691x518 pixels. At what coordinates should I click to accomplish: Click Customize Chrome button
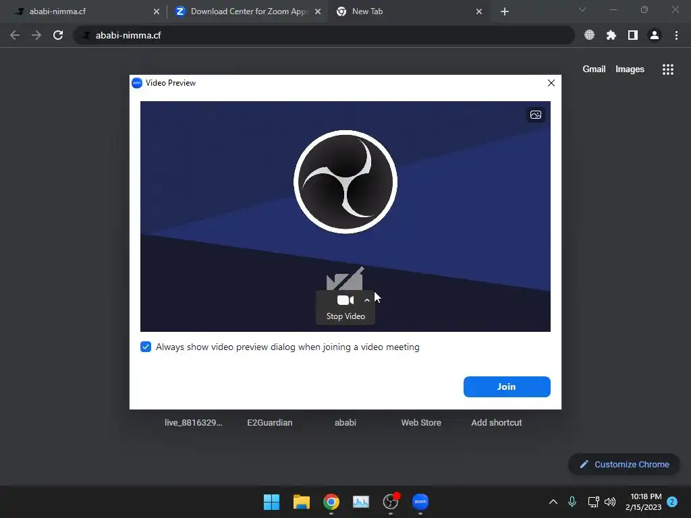pos(624,464)
